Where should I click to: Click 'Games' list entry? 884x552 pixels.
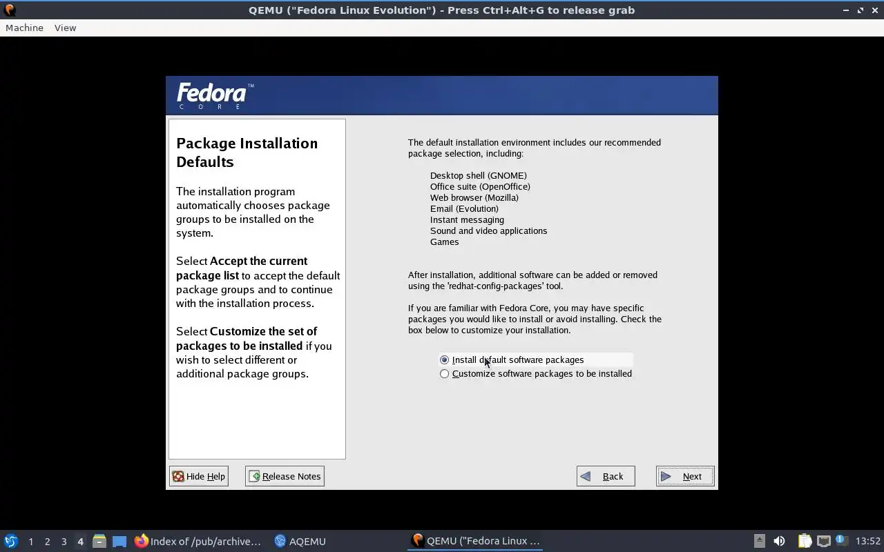coord(444,241)
